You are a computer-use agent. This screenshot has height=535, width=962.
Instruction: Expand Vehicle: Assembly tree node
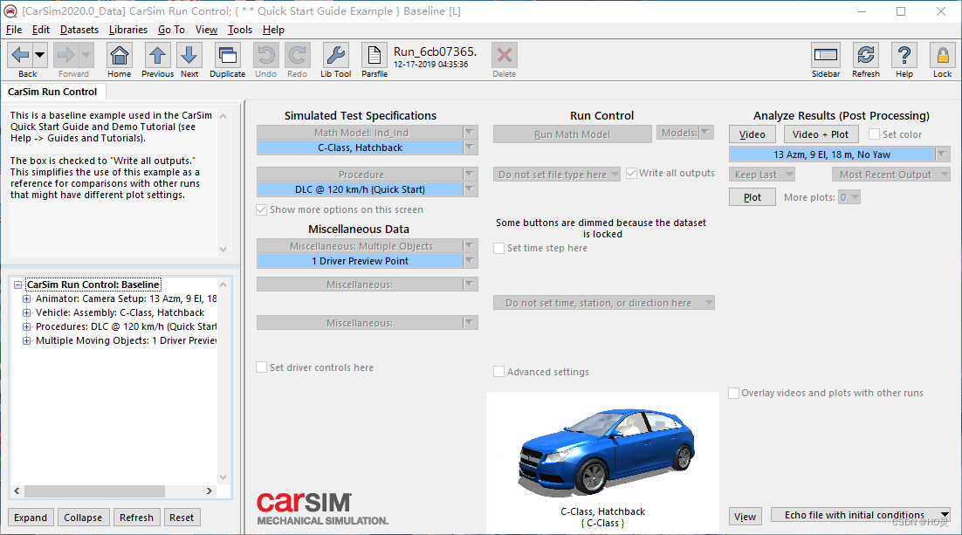[26, 312]
